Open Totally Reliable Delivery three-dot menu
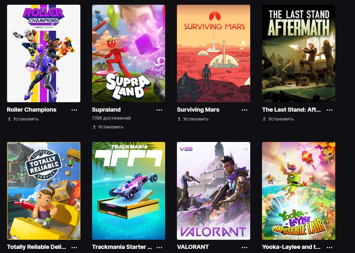Screen dimensions: 355x253 [74, 247]
